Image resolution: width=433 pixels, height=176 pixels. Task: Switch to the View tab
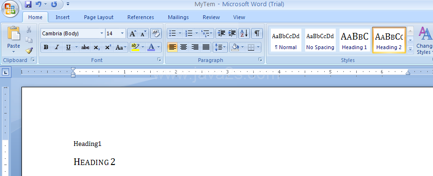[x=239, y=17]
